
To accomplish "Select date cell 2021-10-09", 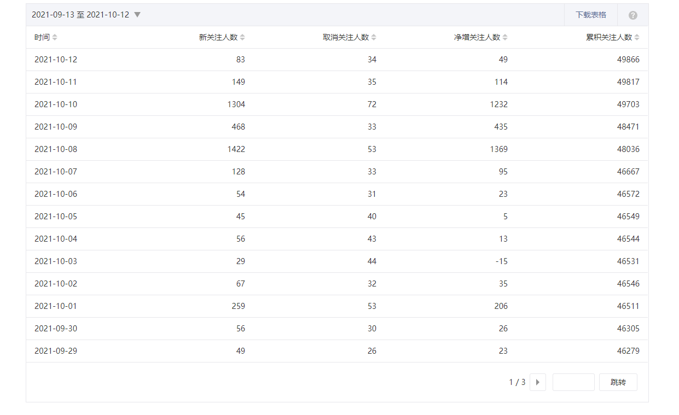I will point(56,127).
